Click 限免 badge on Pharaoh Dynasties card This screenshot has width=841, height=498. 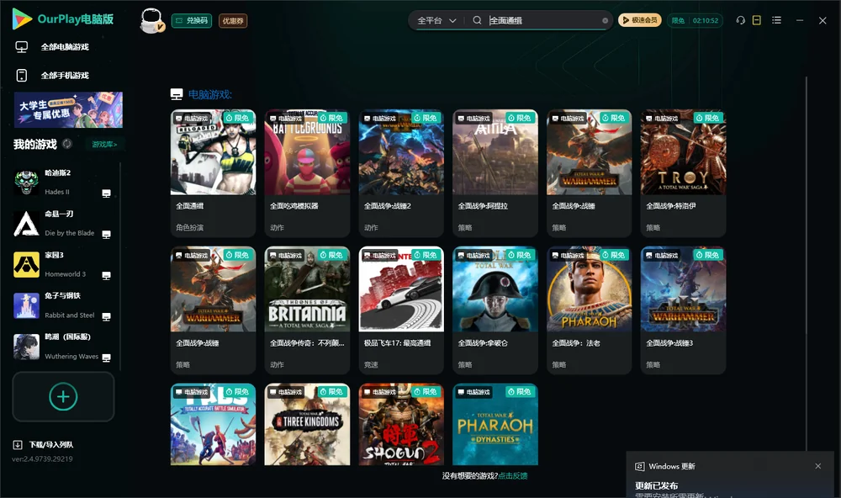521,392
